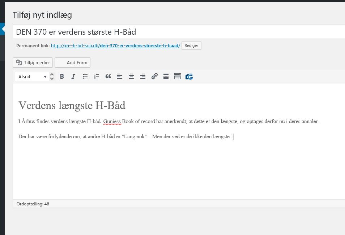This screenshot has width=345, height=235.
Task: Apply blockquote formatting
Action: click(x=108, y=77)
